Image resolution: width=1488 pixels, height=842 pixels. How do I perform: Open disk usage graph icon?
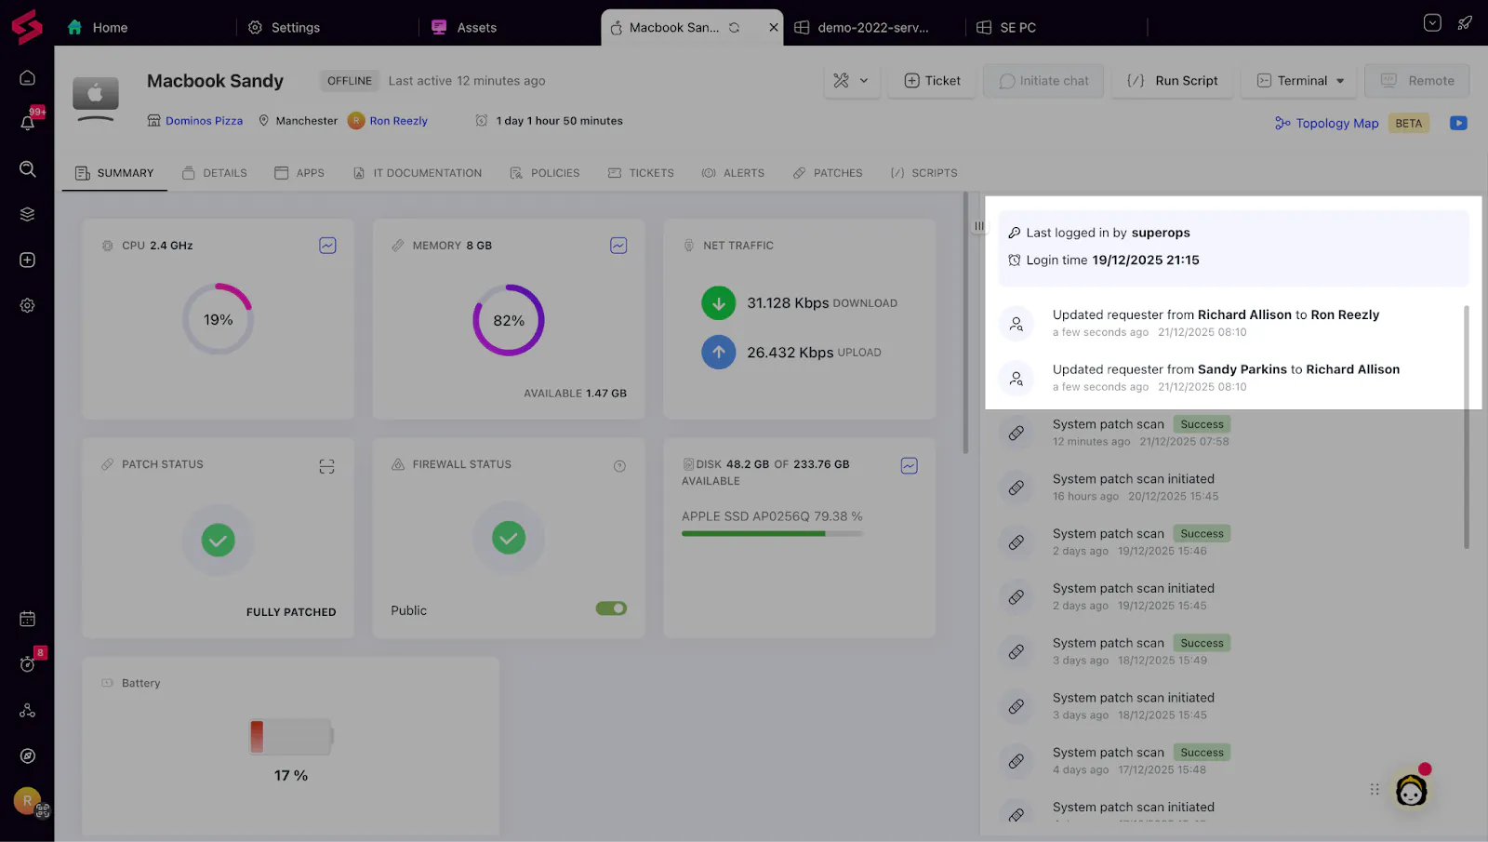point(909,465)
